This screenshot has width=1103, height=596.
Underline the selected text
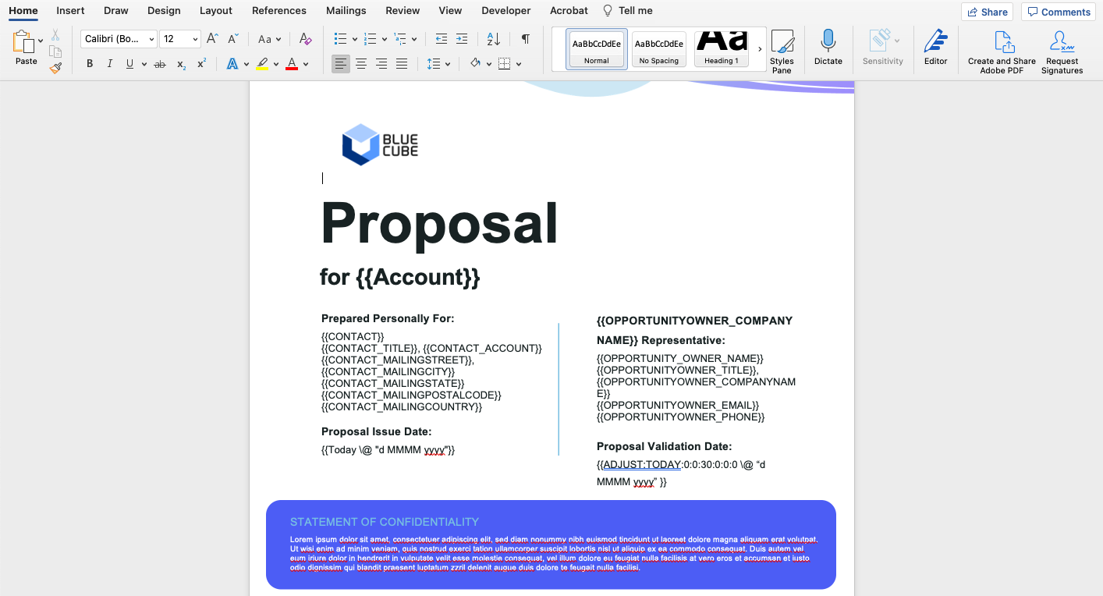[129, 64]
